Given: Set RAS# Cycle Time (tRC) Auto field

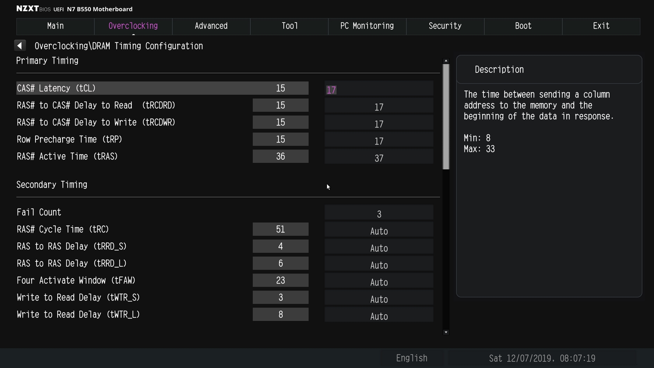Looking at the screenshot, I should click(x=379, y=230).
